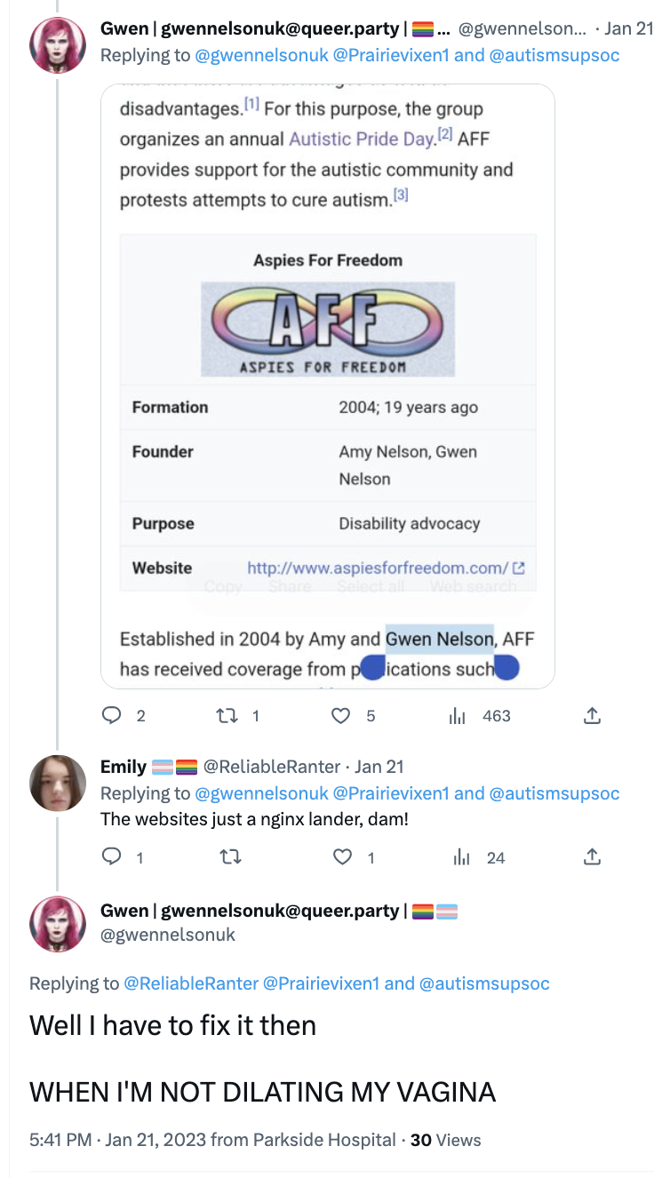
Task: Open the @ReliableRanter handle link on Emily's tweet
Action: click(x=272, y=767)
